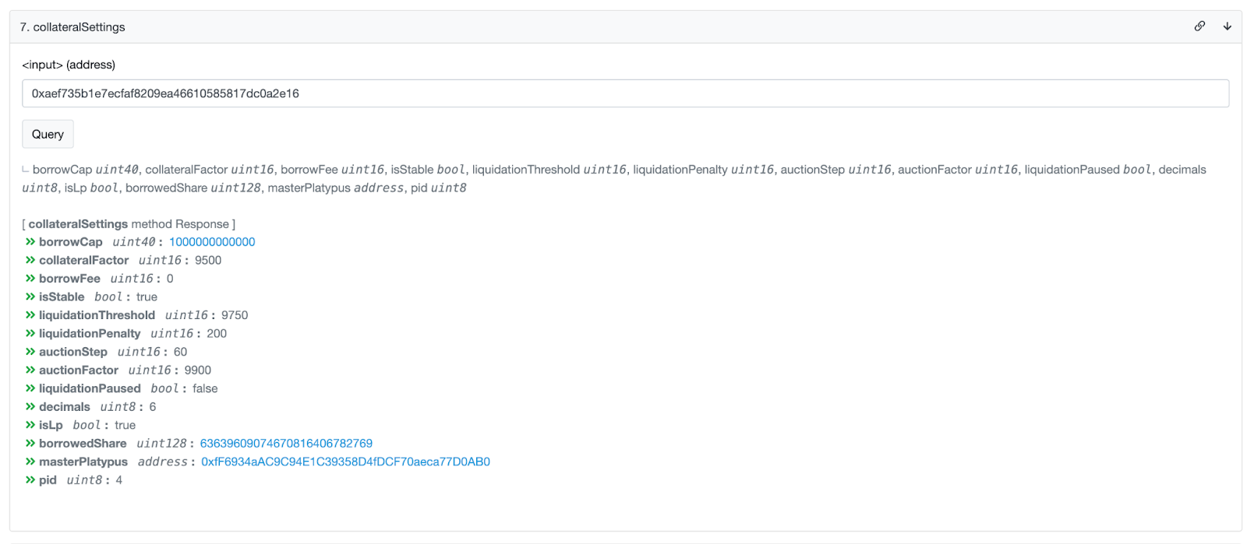Select the collateralFactor value 9500
Screen dimensions: 1247x544
click(x=208, y=261)
